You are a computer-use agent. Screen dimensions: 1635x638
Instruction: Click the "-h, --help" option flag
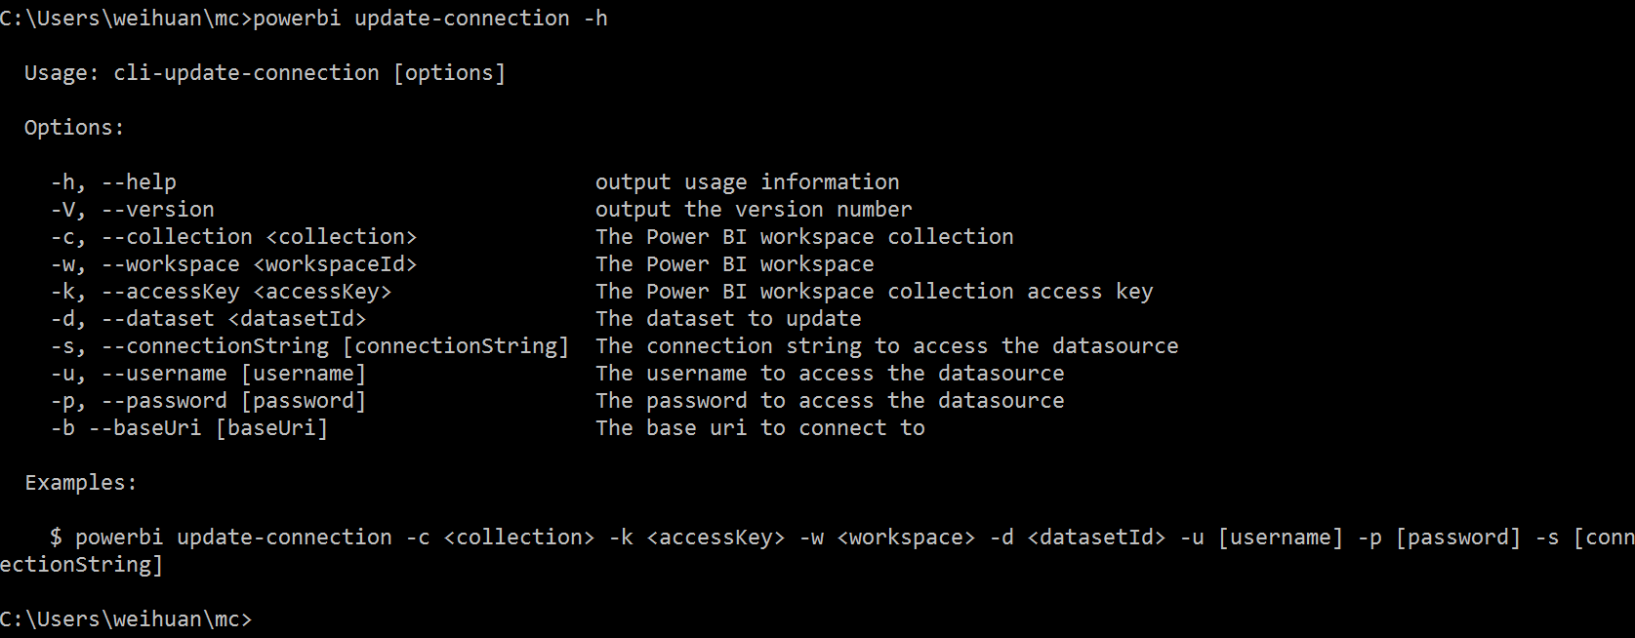[113, 182]
